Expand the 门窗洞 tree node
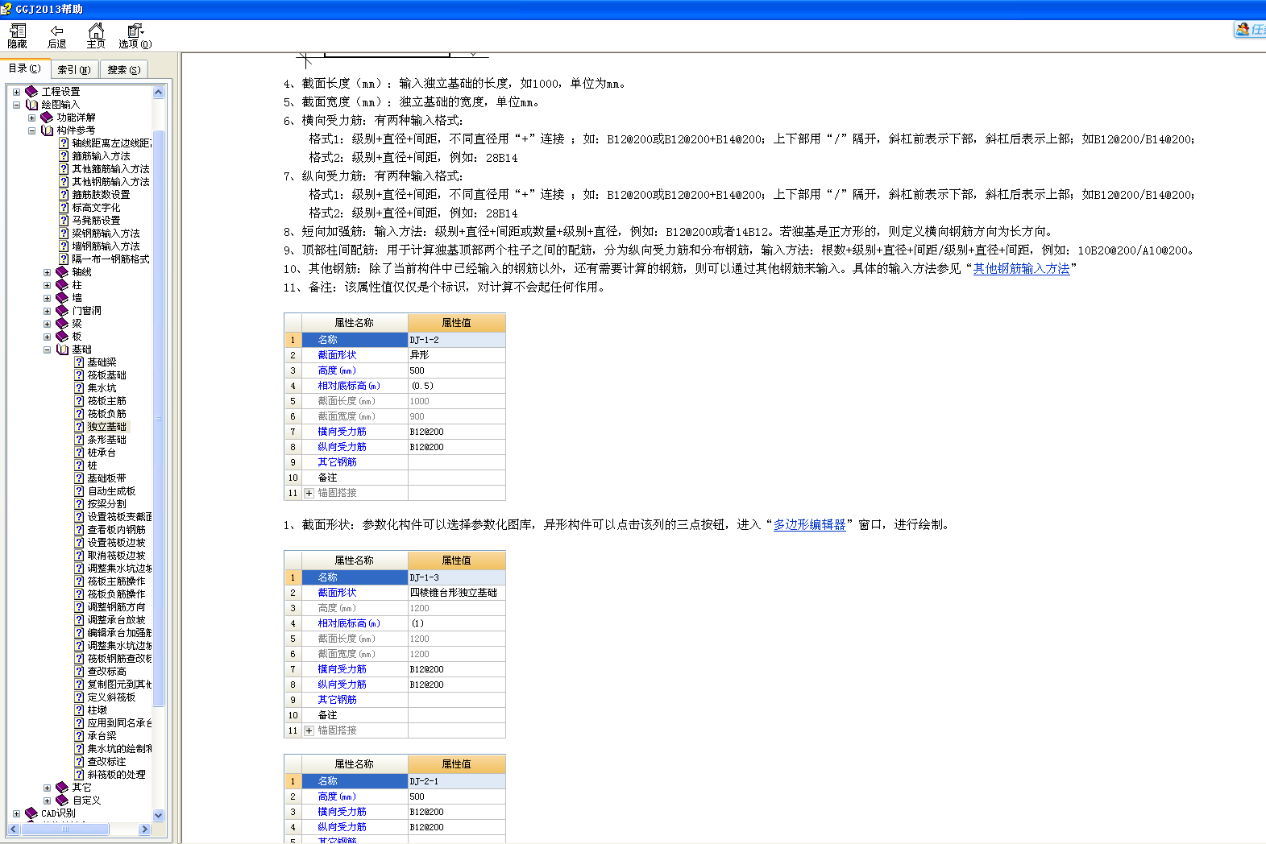Viewport: 1266px width, 844px height. 47,311
